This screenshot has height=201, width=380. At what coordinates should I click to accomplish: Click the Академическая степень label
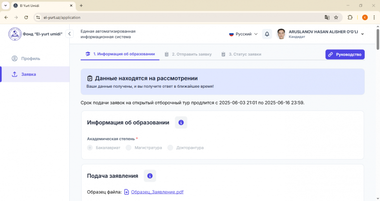111,139
